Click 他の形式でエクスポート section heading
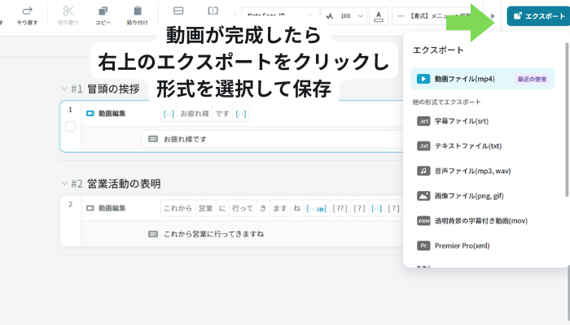570x325 pixels. 446,102
